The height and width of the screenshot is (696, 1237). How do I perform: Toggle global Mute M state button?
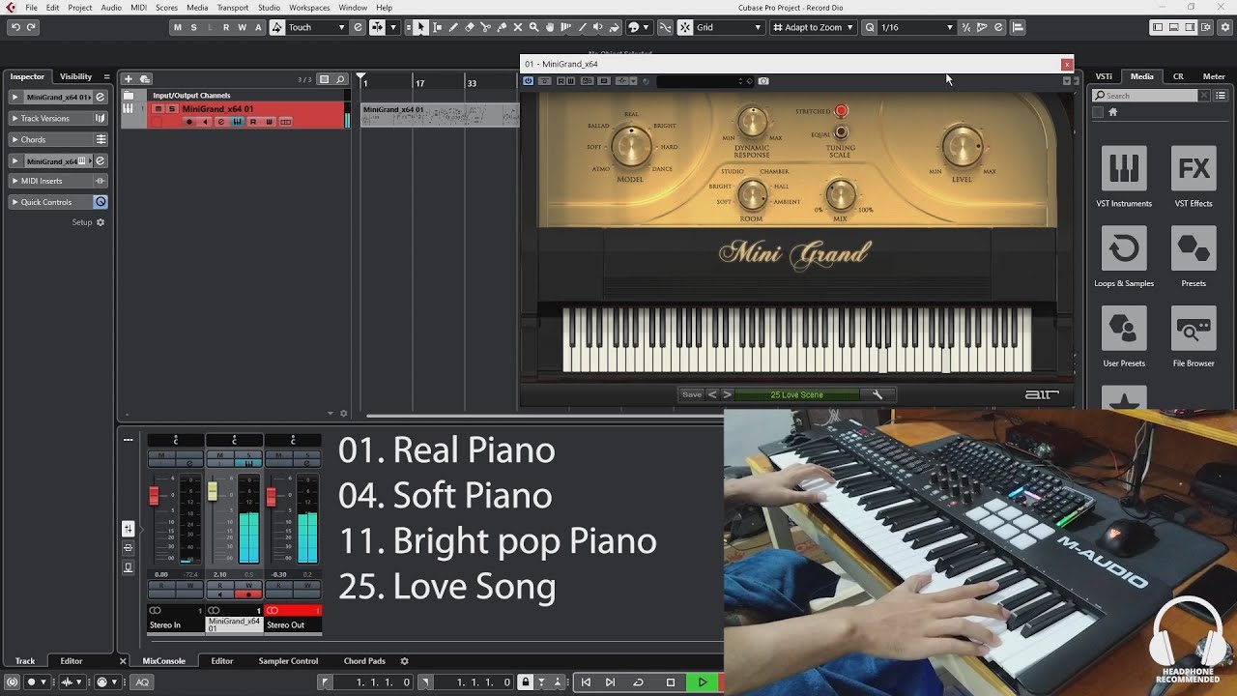[177, 27]
